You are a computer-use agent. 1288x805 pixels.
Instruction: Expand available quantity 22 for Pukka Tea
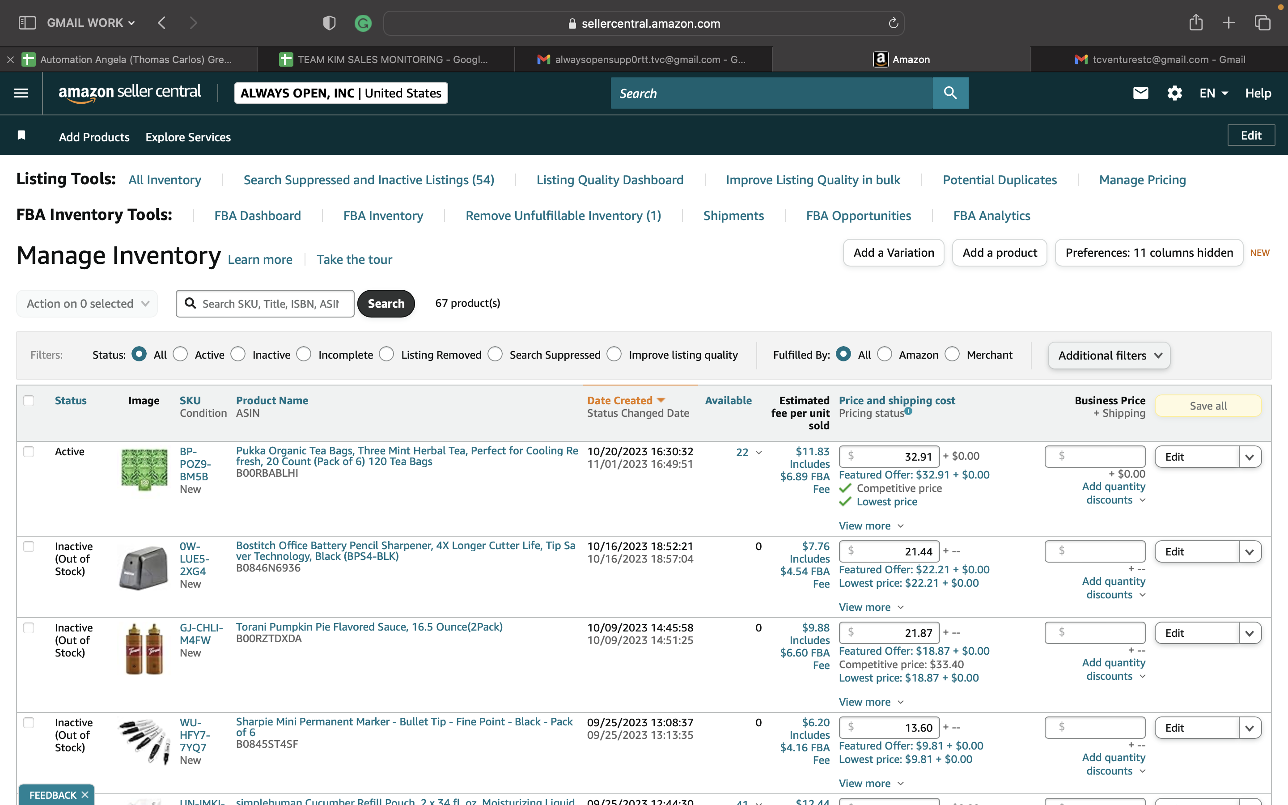tap(749, 453)
